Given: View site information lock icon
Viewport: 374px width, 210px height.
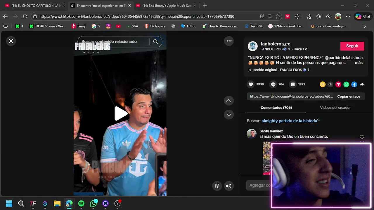Looking at the screenshot, I should coord(35,17).
